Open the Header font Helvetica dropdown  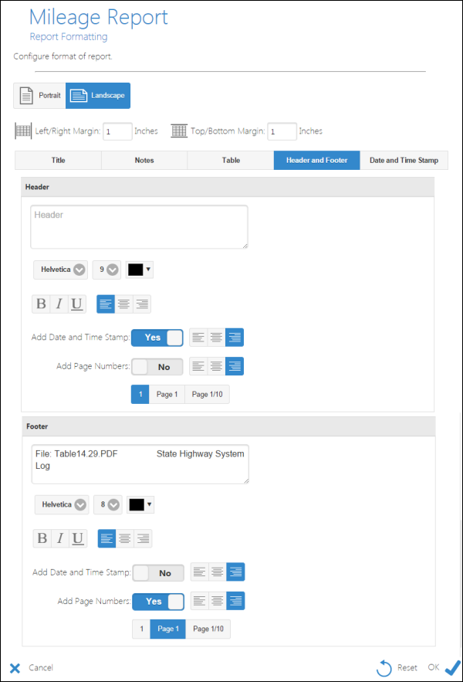(60, 270)
